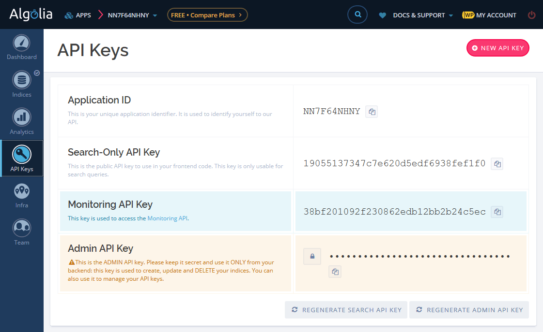The image size is (543, 332).
Task: Copy the Application ID value
Action: [x=372, y=112]
